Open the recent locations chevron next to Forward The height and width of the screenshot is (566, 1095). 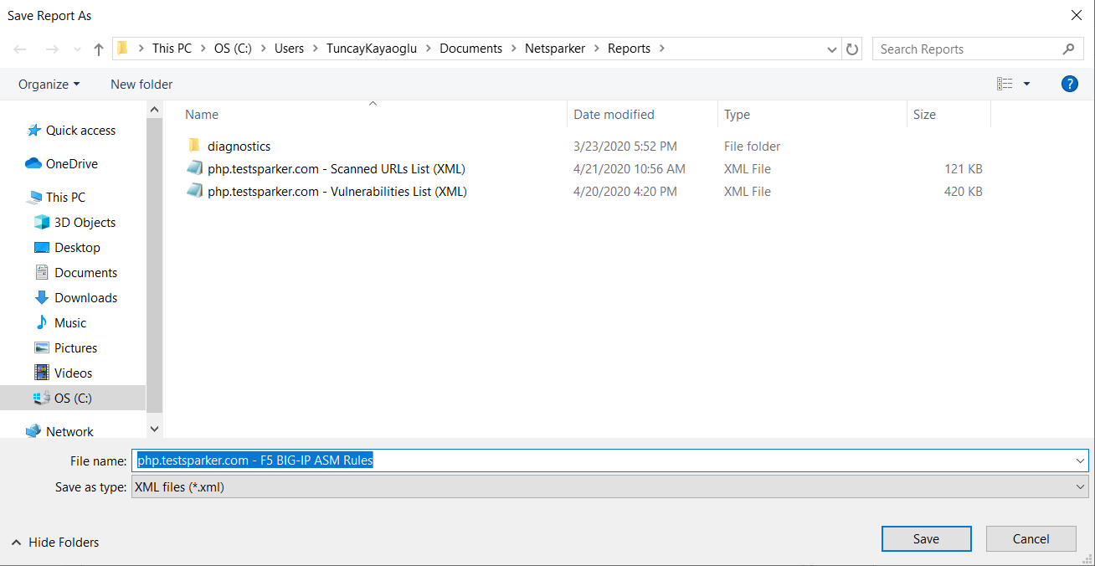(76, 48)
